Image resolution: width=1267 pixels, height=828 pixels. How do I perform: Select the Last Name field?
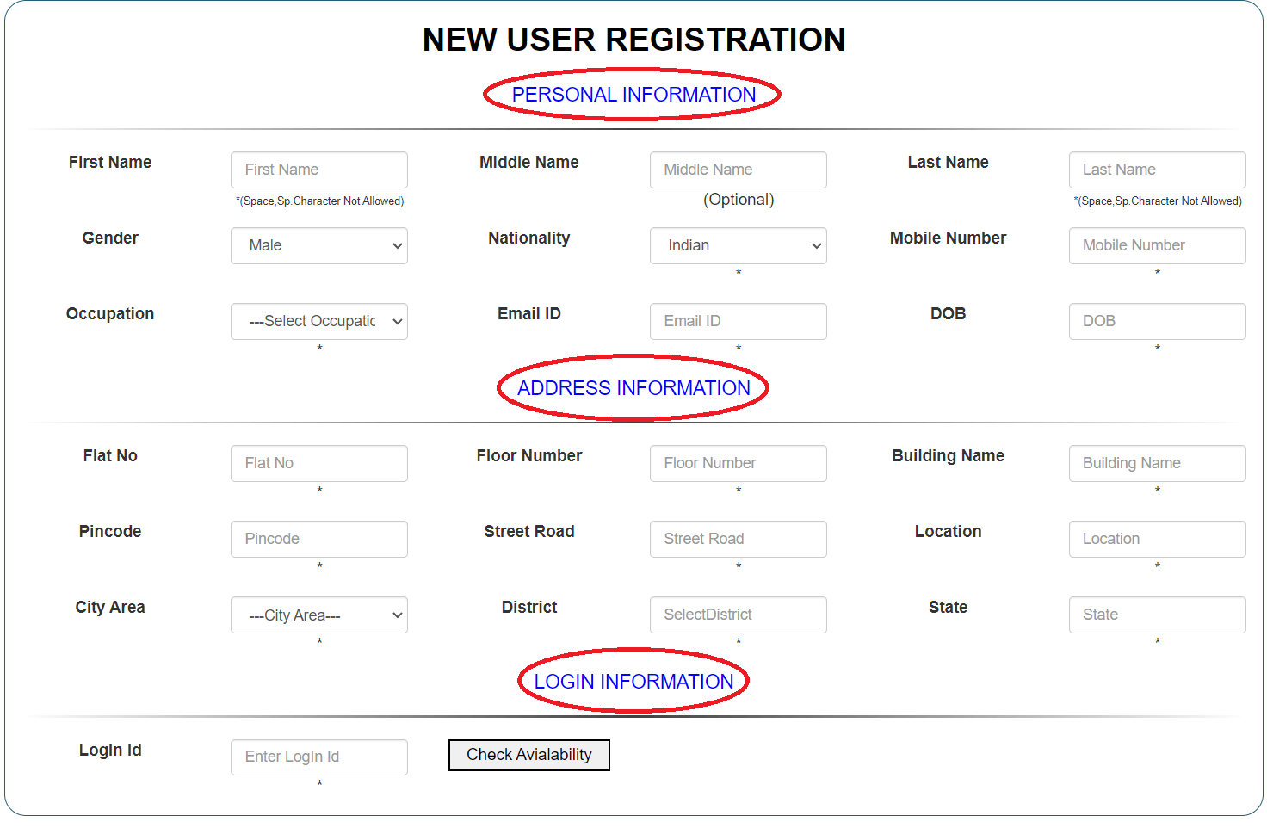click(x=1157, y=170)
